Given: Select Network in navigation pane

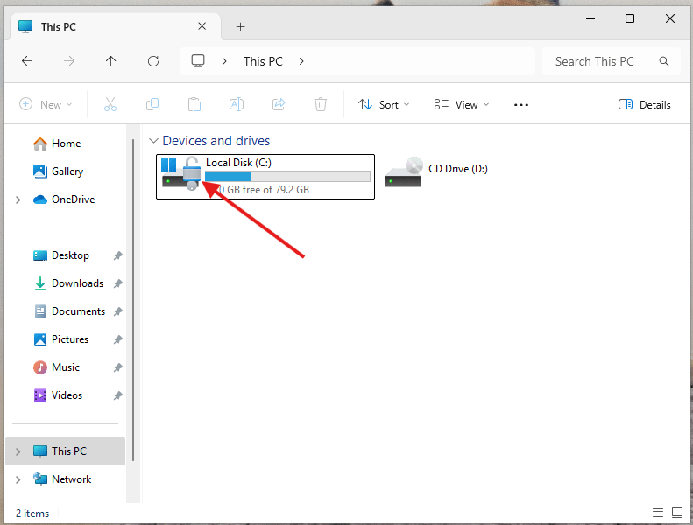Looking at the screenshot, I should click(71, 479).
